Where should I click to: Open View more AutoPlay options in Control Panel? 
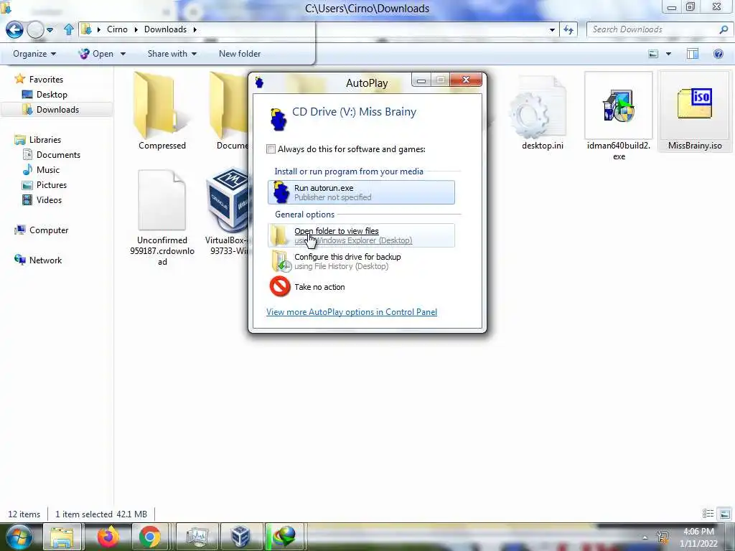click(352, 312)
